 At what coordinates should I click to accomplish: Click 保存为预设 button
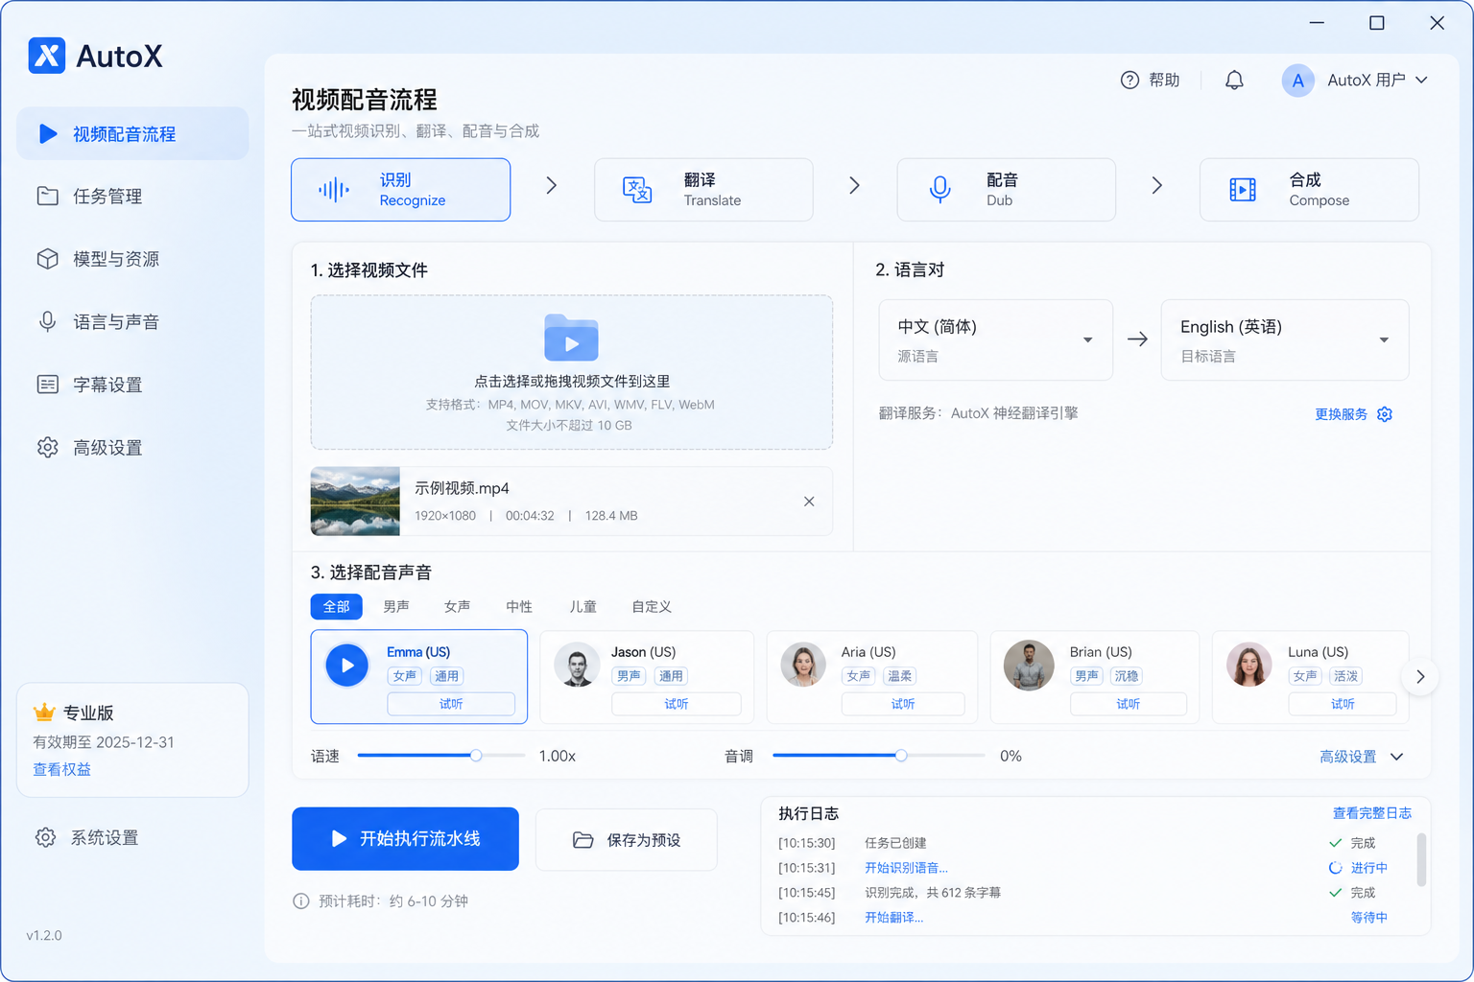coord(626,840)
